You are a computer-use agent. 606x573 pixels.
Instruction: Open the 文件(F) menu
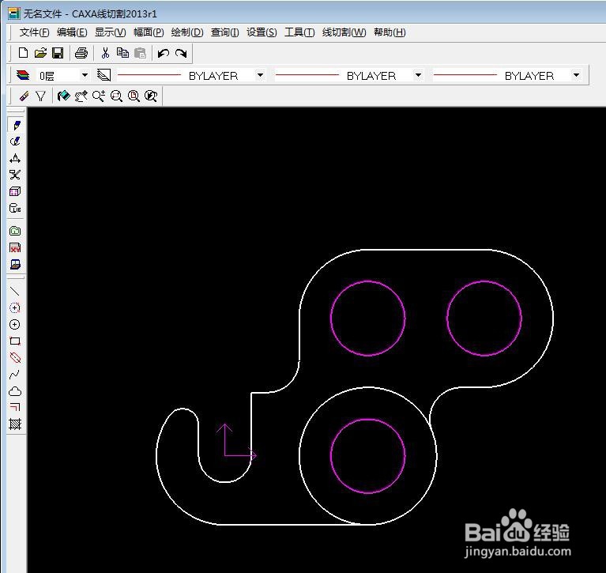click(x=35, y=32)
